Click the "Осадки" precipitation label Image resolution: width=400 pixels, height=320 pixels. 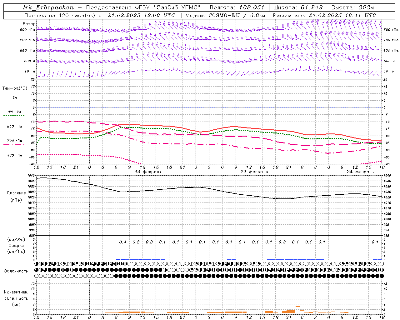click(16, 246)
